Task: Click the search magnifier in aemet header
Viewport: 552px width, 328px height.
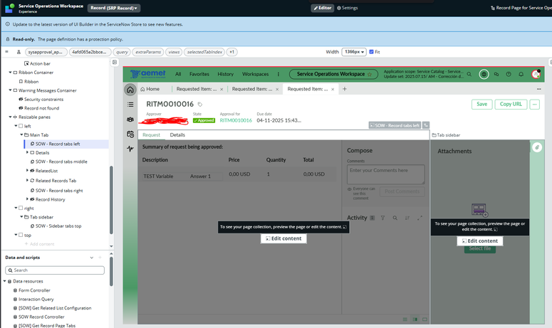Action: coord(469,74)
